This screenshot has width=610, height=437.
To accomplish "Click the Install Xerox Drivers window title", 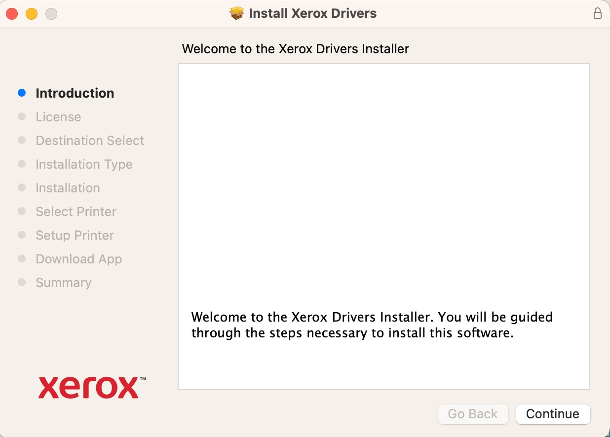I will click(312, 13).
